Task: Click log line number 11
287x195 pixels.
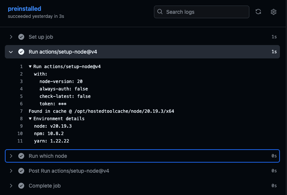Action: [x=20, y=141]
